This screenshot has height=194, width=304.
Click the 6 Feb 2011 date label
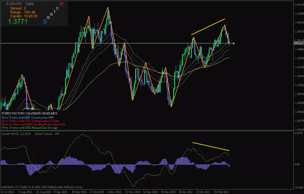pos(203,192)
